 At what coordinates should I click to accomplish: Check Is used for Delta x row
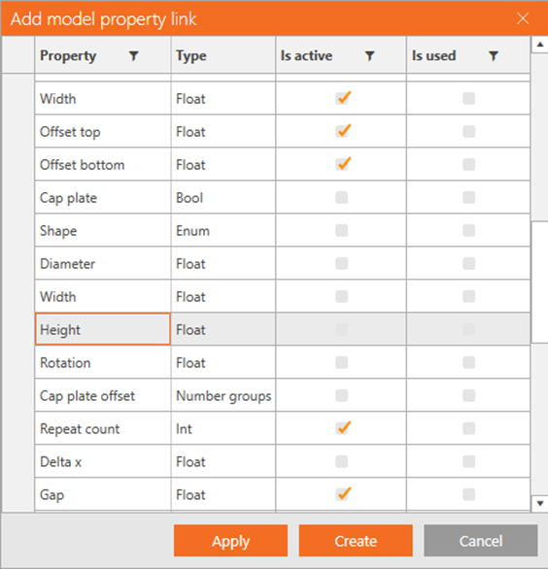(469, 461)
